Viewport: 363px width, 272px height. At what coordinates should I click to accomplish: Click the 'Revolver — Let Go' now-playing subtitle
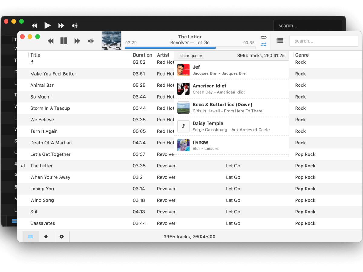tap(190, 43)
